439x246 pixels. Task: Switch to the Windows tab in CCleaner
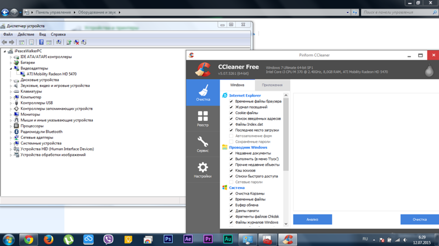point(237,85)
